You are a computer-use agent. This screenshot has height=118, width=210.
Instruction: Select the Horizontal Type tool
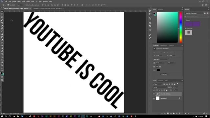click(x=2, y=54)
